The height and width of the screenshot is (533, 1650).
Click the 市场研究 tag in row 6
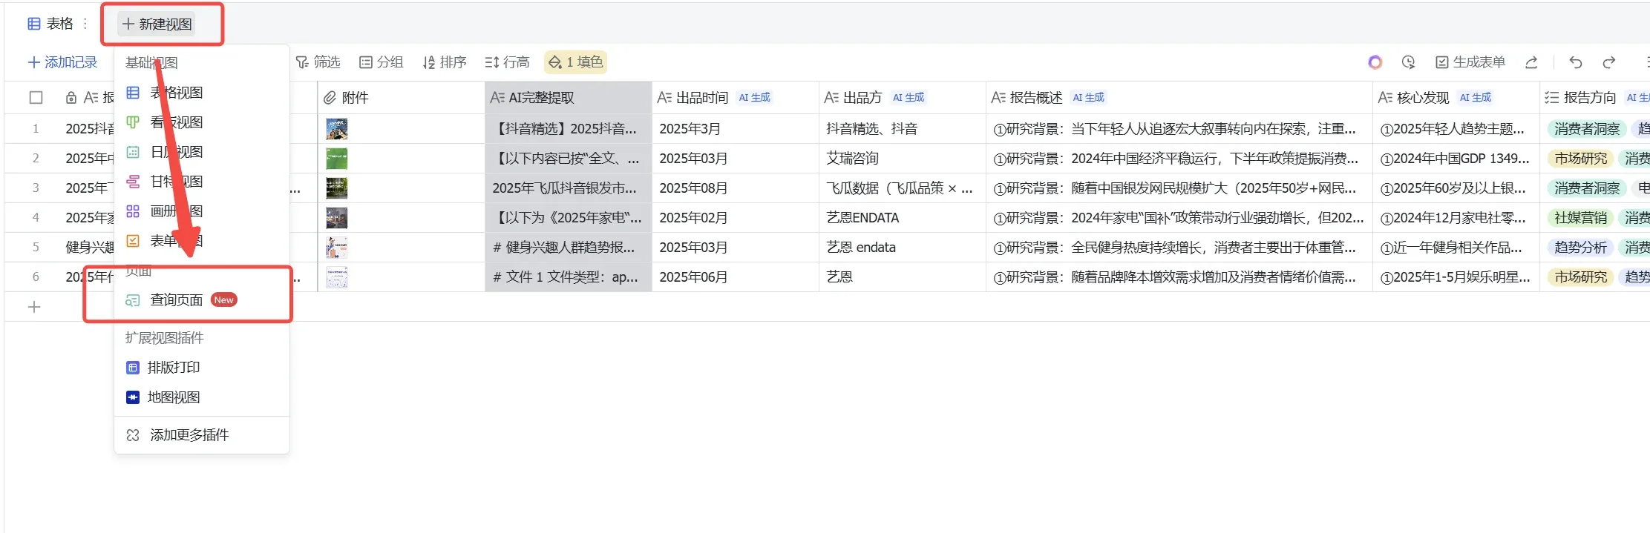coord(1581,277)
